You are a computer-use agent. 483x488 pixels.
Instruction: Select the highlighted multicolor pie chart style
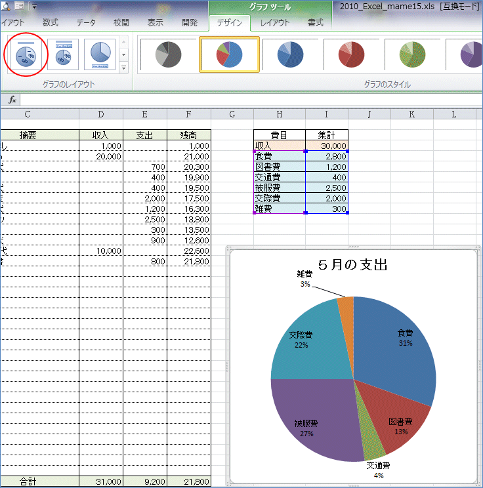[230, 54]
